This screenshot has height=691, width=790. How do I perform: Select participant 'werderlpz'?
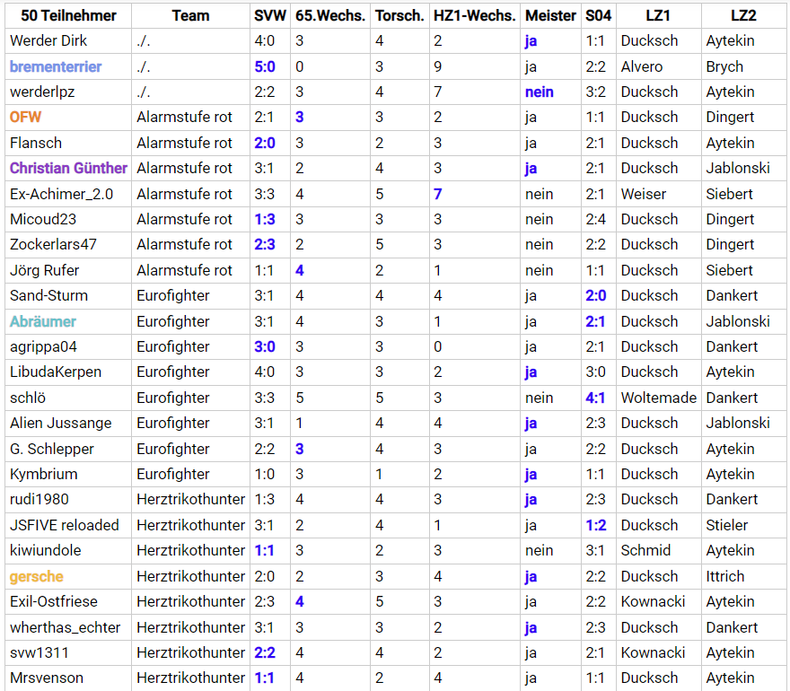(x=42, y=92)
